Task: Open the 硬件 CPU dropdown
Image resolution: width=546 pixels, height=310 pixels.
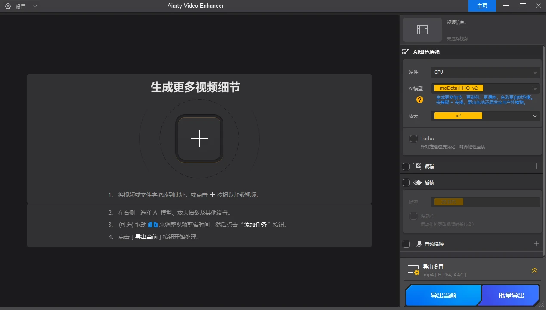Action: tap(485, 72)
